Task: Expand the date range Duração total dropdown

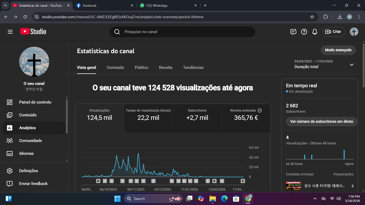Action: click(352, 65)
